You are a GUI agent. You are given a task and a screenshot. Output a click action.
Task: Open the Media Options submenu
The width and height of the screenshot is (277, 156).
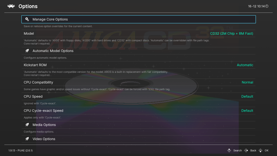pos(138,125)
